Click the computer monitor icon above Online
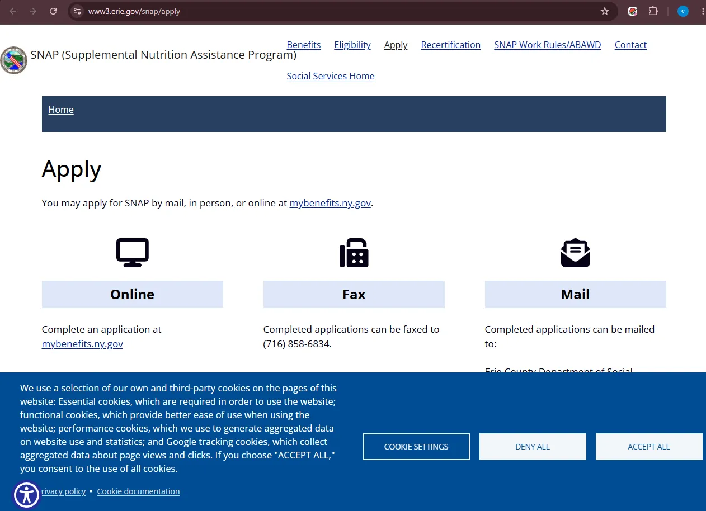The image size is (706, 511). [133, 252]
